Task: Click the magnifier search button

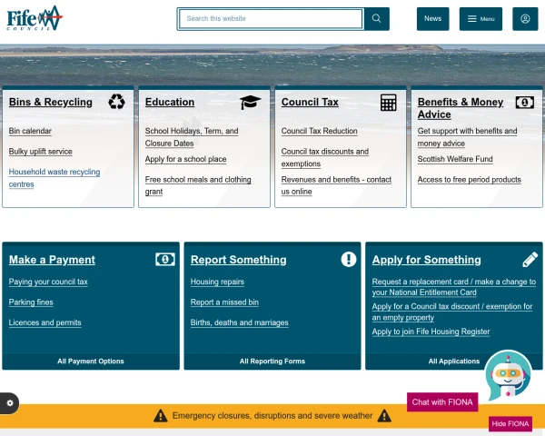Action: 376,19
